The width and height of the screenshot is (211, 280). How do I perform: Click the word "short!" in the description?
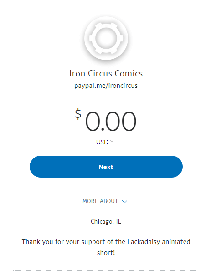(106, 253)
